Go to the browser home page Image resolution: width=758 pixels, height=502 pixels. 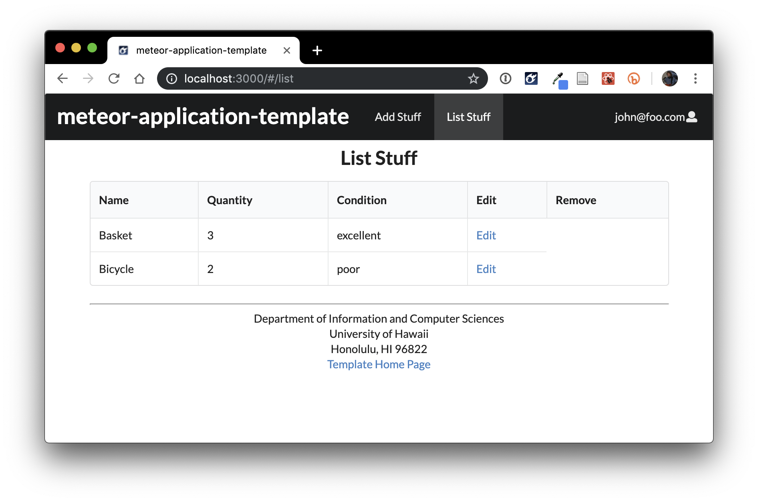point(139,78)
